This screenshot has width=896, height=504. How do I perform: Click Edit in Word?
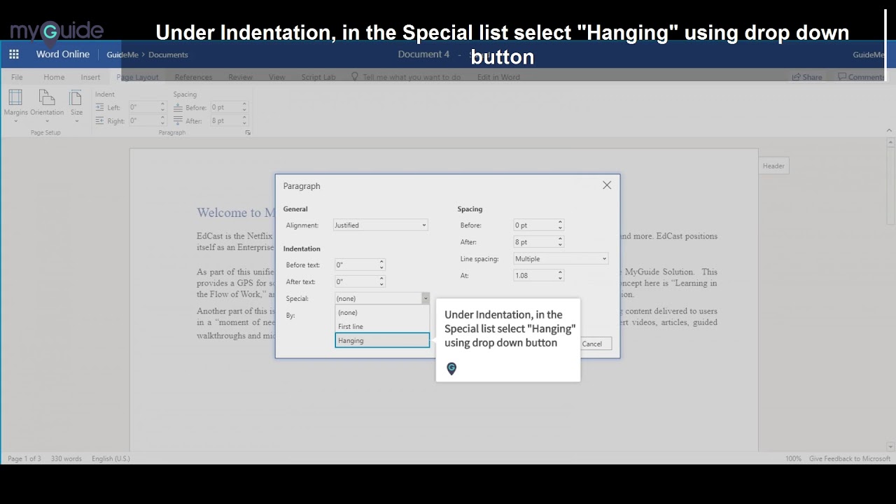(498, 77)
